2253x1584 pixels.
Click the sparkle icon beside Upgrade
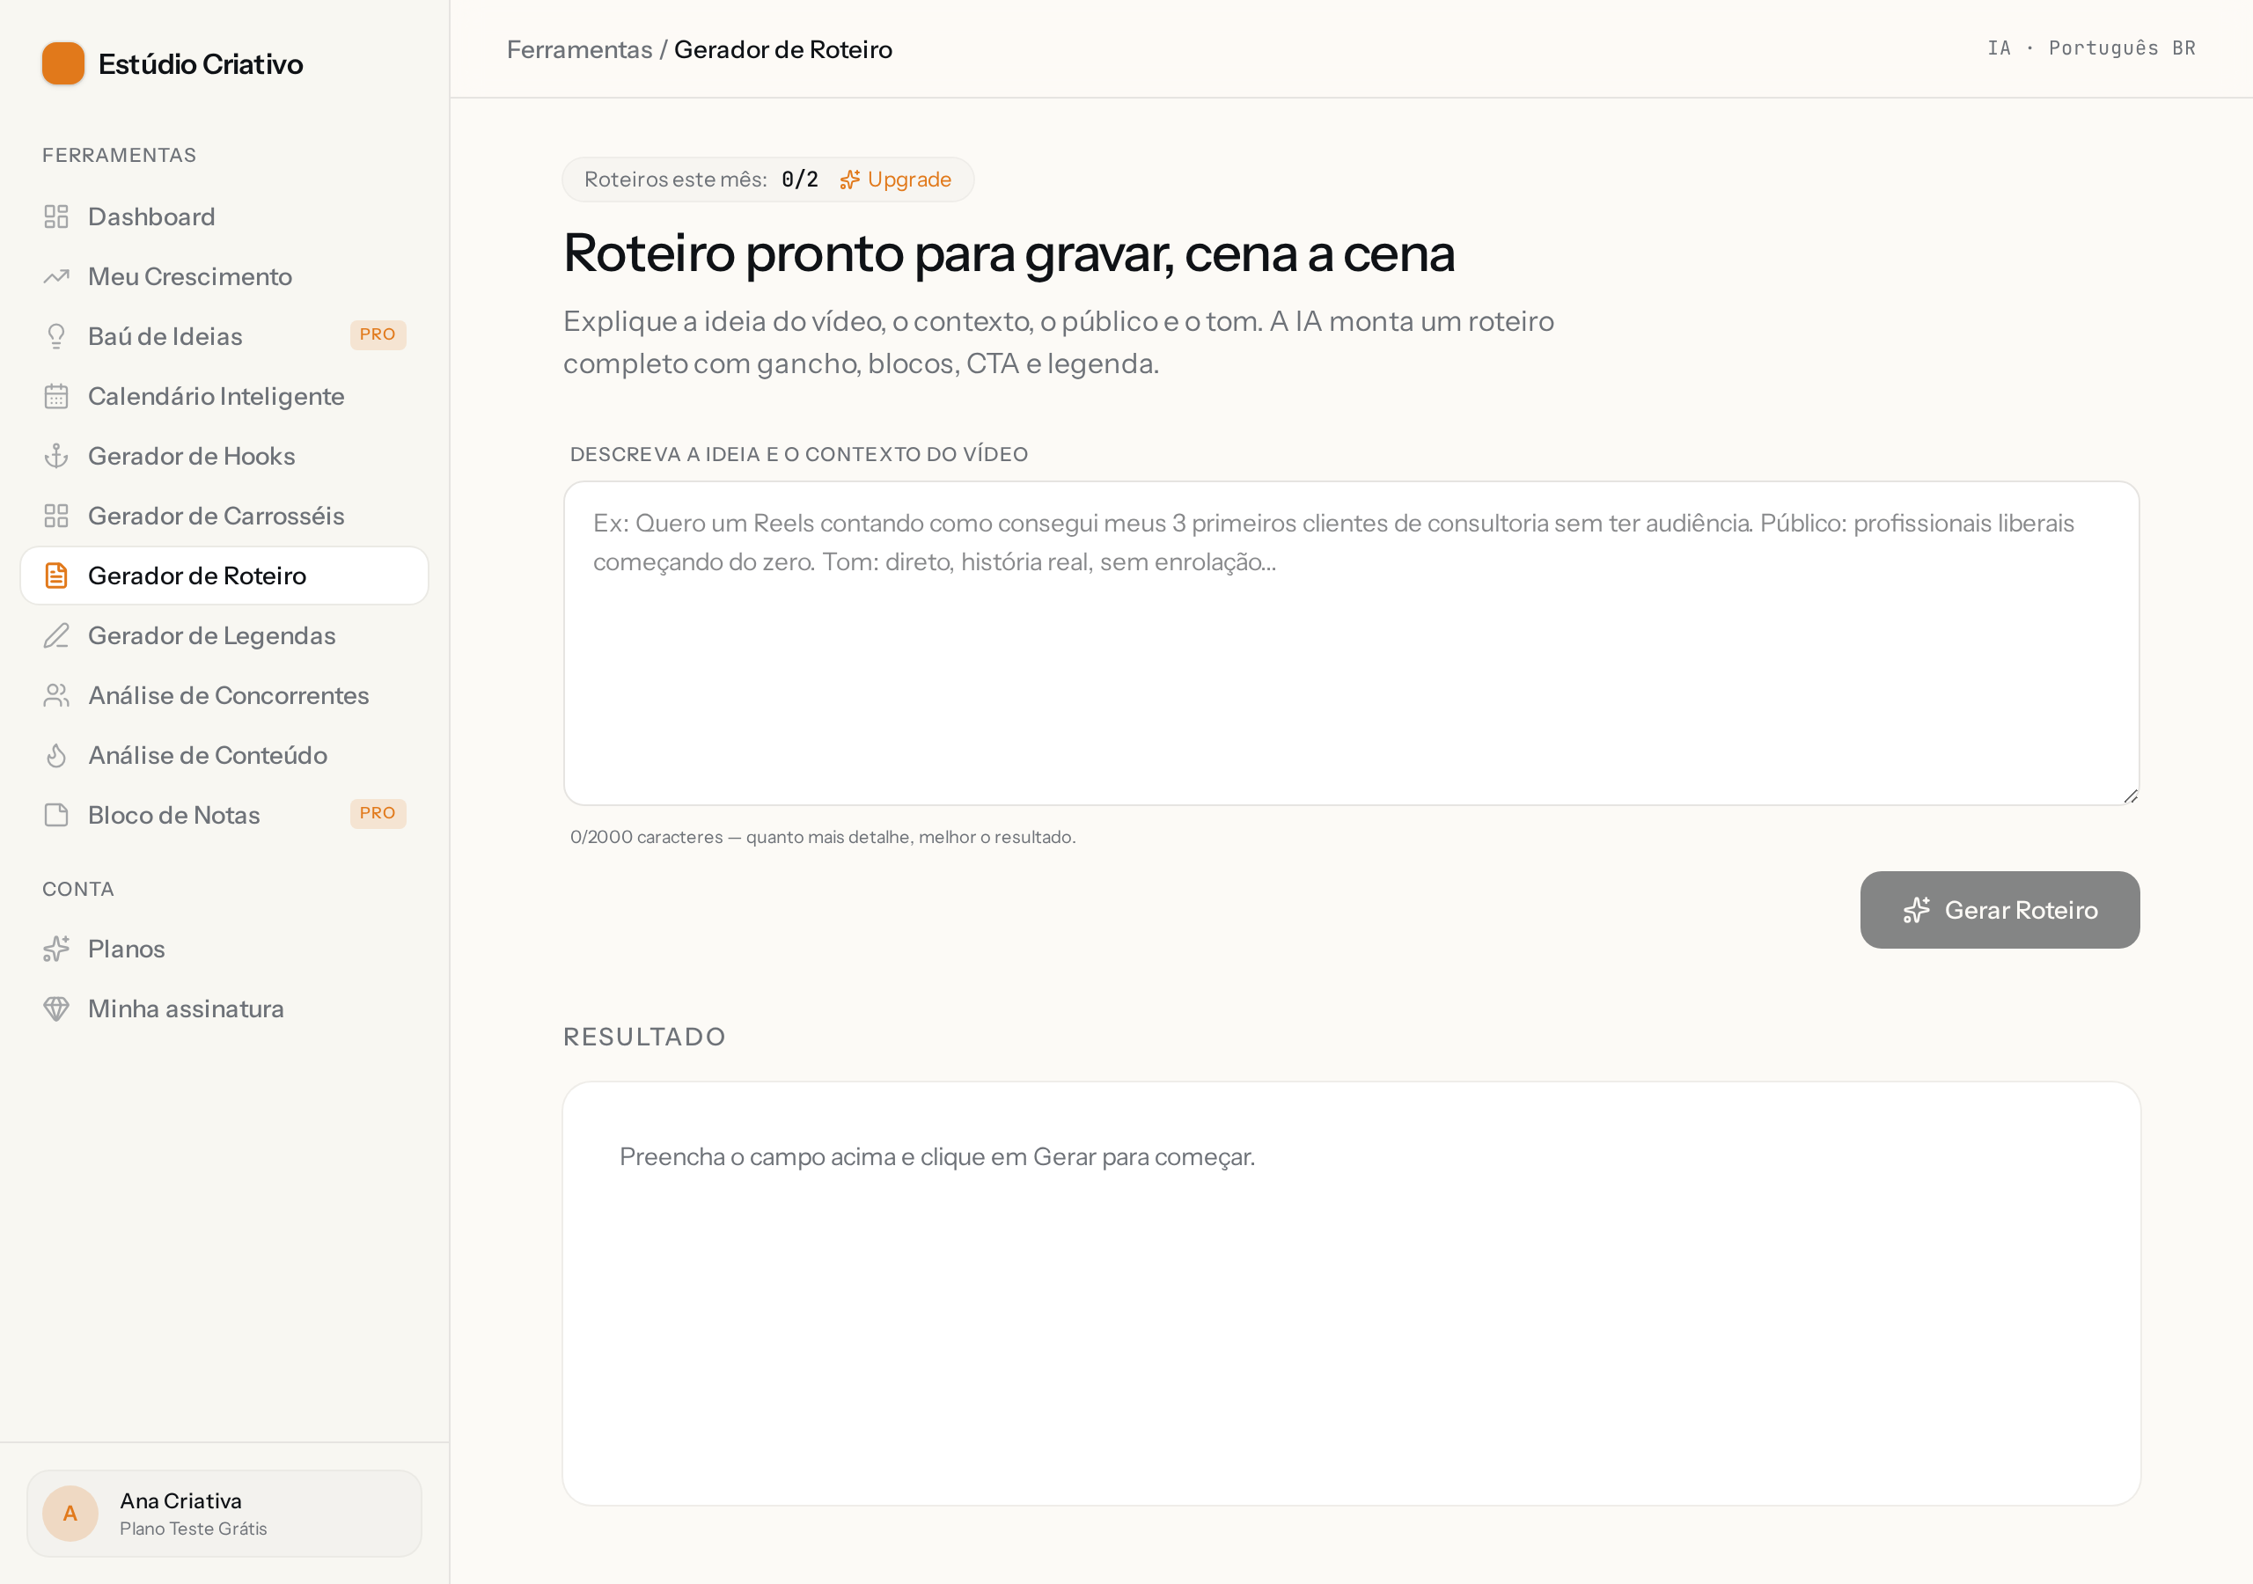click(x=850, y=180)
